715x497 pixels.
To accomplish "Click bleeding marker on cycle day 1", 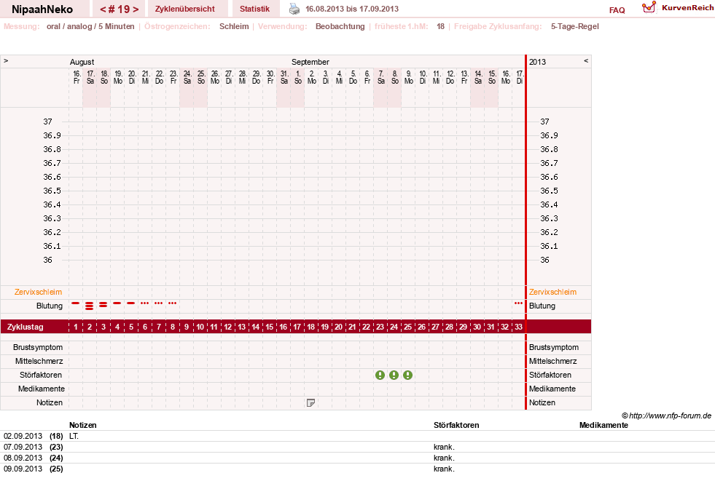I will 76,303.
